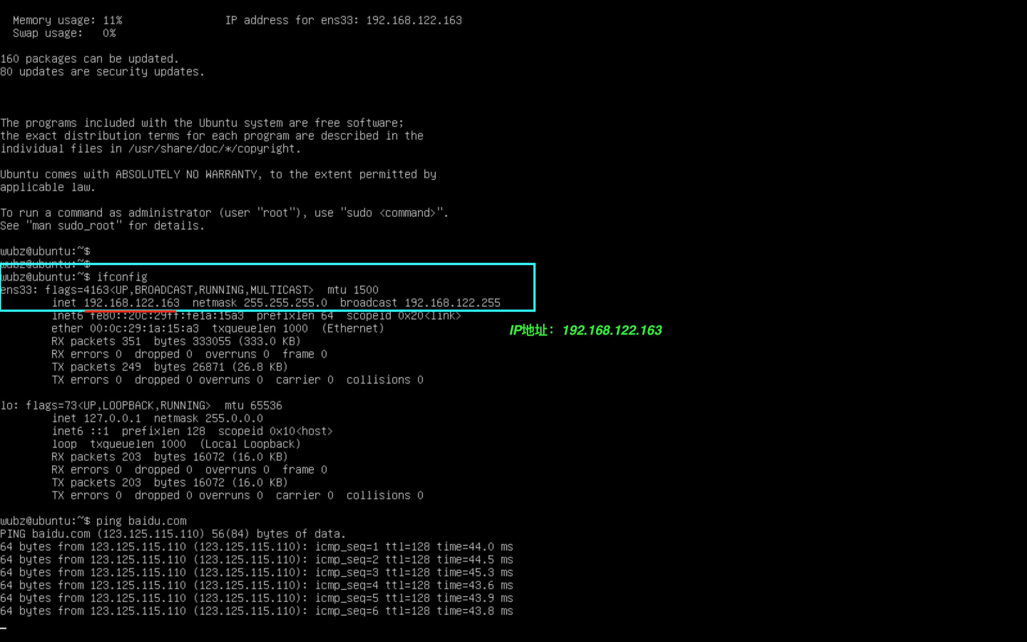Click the "Memory usage: 11%" text

coord(67,20)
